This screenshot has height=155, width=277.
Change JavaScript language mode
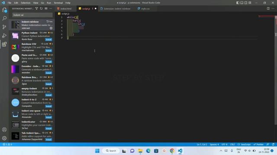pos(244,145)
